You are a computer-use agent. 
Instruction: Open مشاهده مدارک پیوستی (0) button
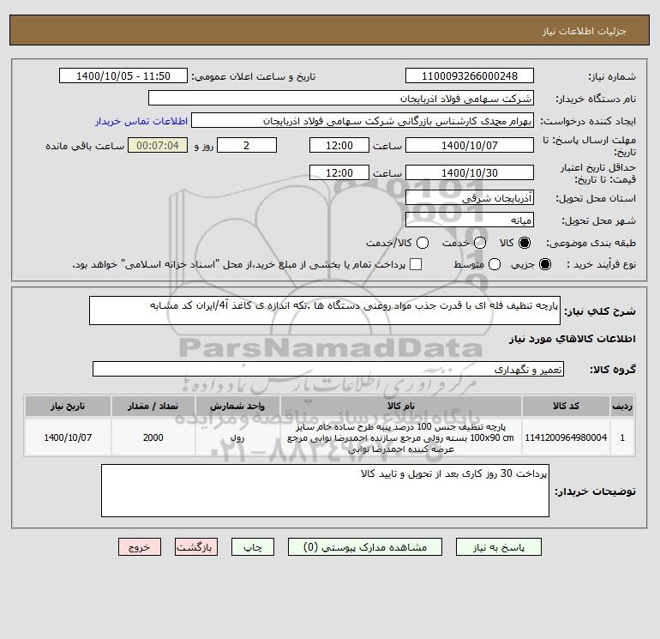[x=365, y=547]
